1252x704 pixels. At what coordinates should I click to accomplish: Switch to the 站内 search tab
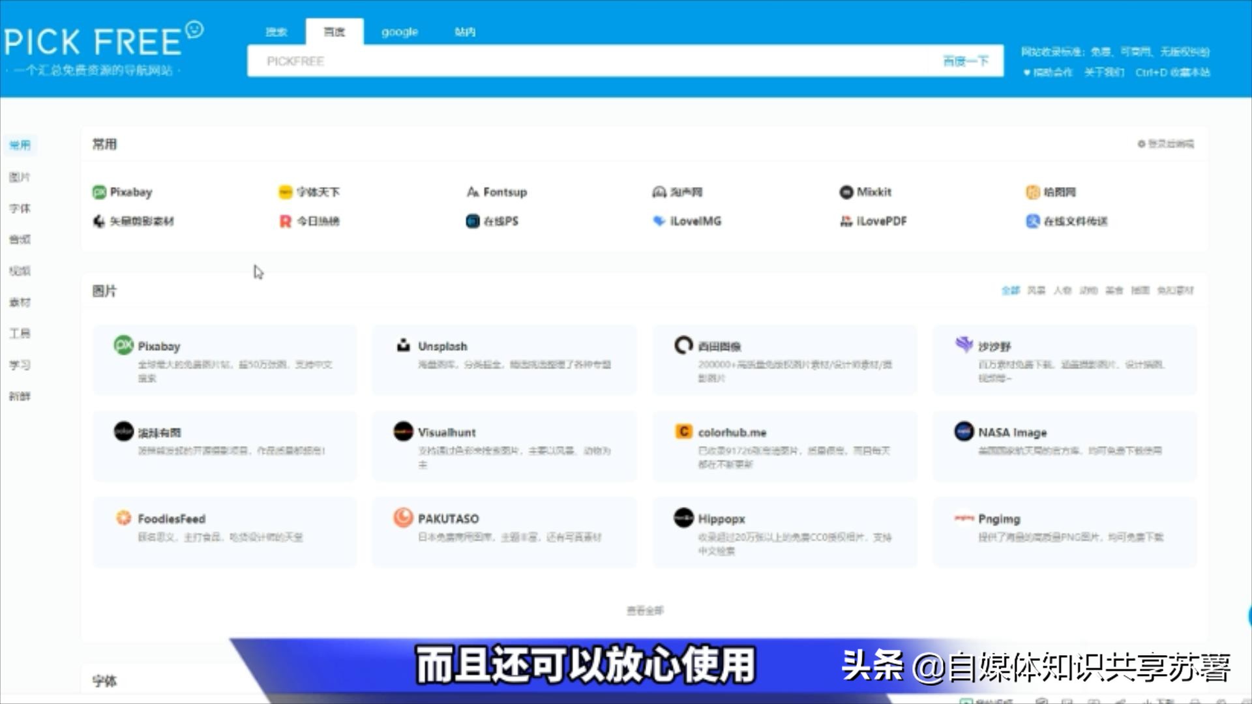[466, 31]
